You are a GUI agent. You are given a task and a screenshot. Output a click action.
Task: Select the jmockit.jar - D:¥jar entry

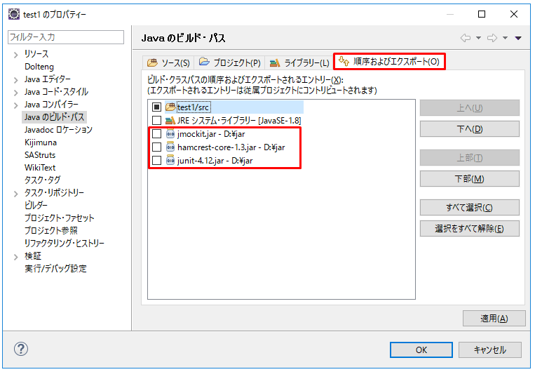point(211,134)
